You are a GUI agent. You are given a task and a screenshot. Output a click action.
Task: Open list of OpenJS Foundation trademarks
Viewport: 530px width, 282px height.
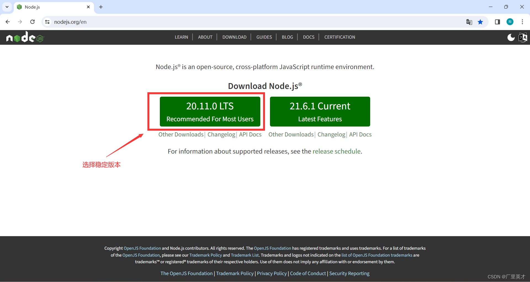(377, 255)
